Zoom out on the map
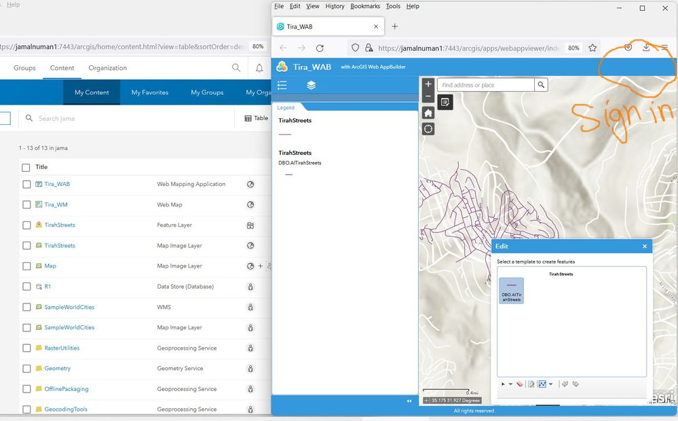Screen dimensions: 678x421 pyautogui.click(x=428, y=96)
